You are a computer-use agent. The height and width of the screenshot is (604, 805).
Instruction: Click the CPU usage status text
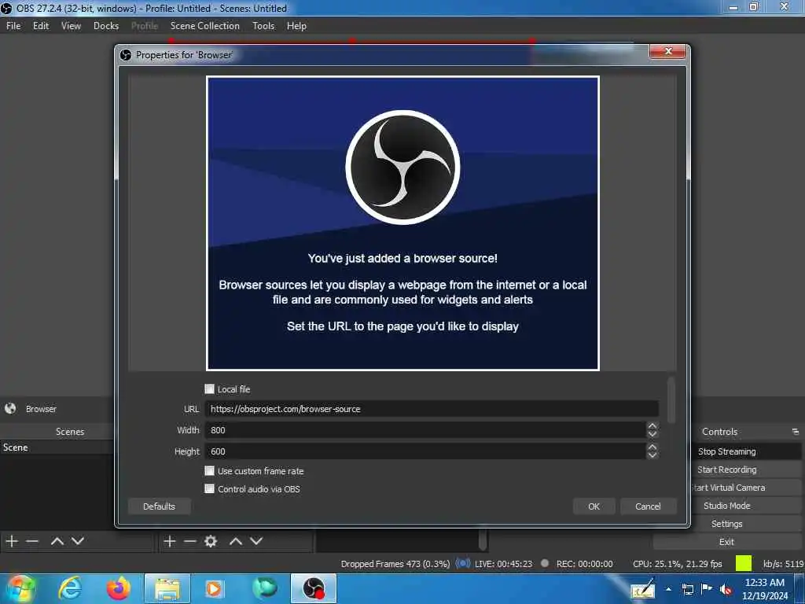[x=677, y=563]
